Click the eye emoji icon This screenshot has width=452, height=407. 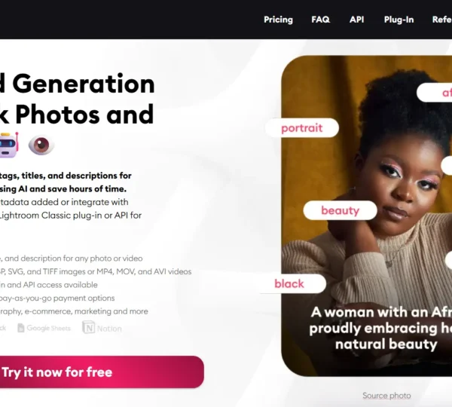pyautogui.click(x=41, y=145)
